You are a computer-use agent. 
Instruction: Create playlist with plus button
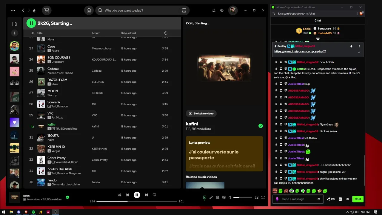(14, 33)
